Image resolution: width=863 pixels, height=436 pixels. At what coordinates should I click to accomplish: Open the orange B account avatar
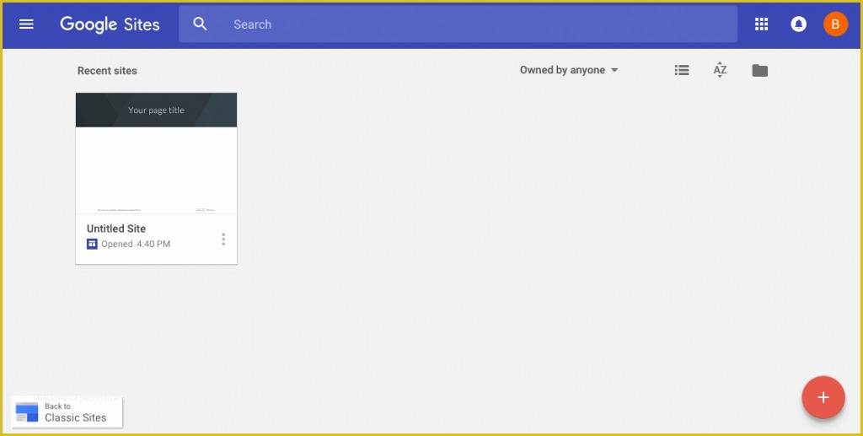point(835,24)
